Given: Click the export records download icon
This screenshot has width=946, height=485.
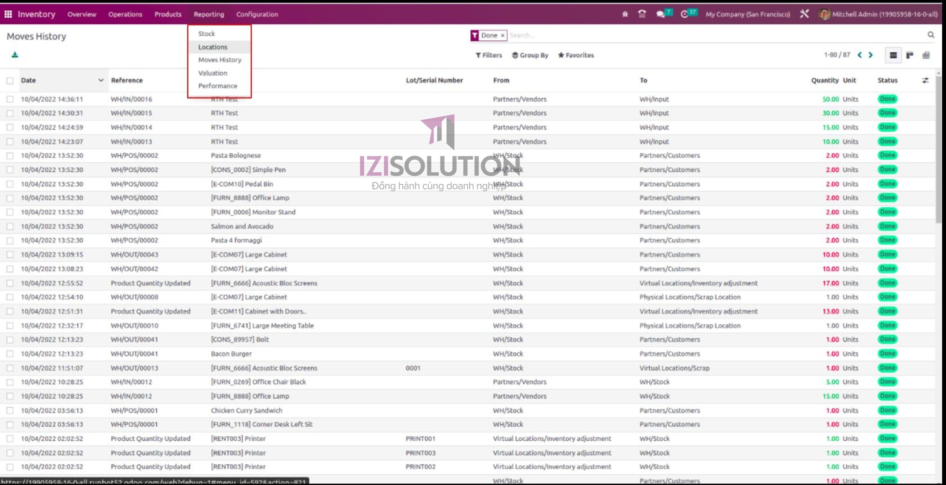Looking at the screenshot, I should (14, 55).
